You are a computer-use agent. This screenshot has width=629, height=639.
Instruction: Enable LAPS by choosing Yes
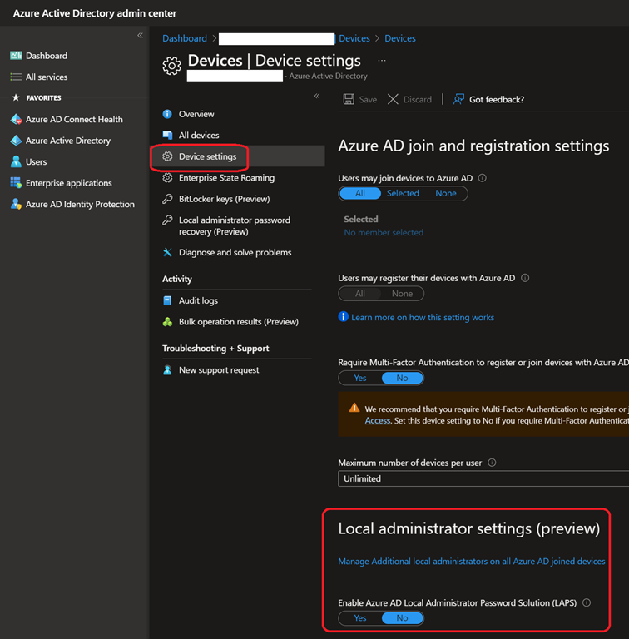coord(359,618)
